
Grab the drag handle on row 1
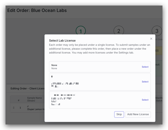(x=14, y=108)
